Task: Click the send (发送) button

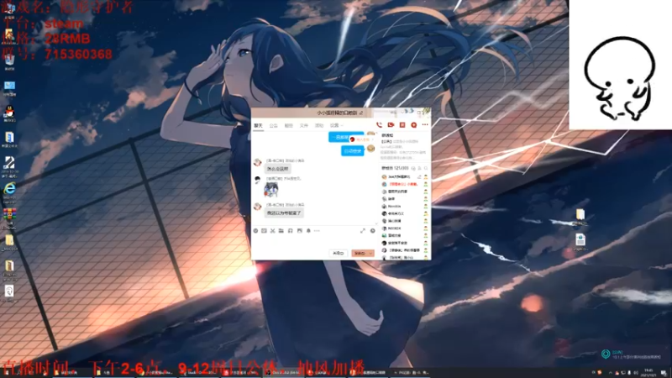Action: coord(360,254)
